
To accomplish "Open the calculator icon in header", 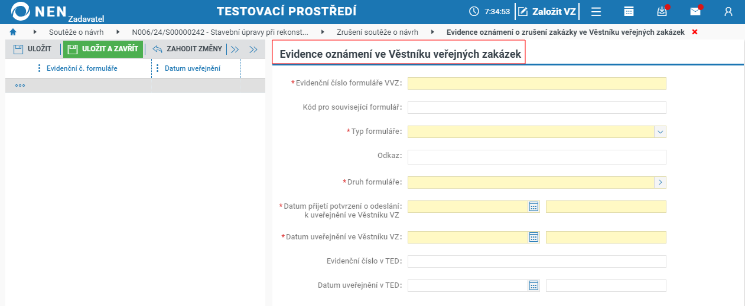I will point(629,11).
